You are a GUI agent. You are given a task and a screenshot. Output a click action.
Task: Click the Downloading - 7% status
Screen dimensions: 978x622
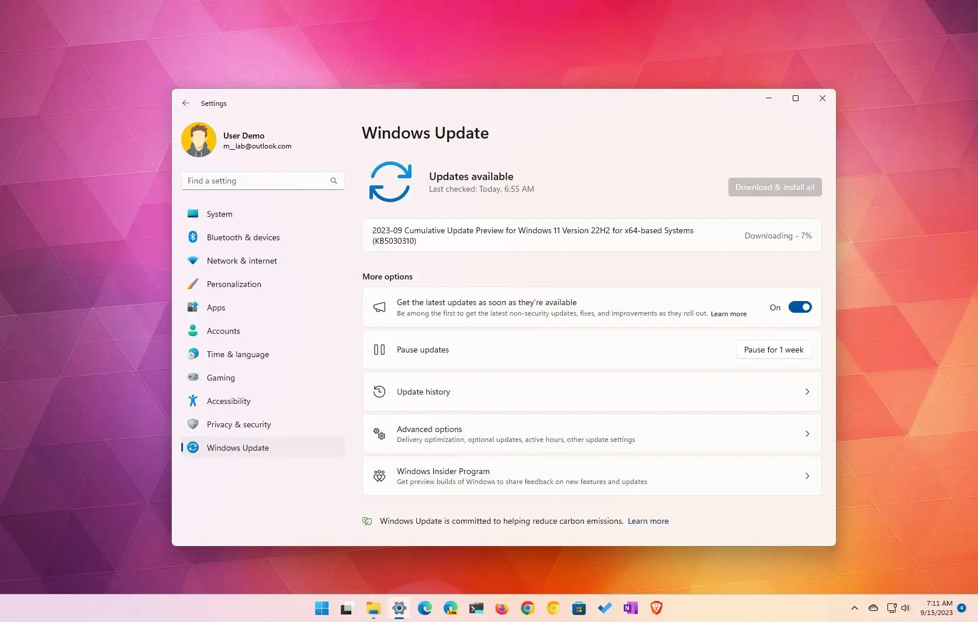pyautogui.click(x=778, y=236)
